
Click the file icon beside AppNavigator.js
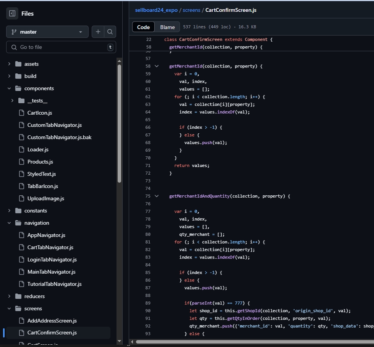(x=22, y=235)
